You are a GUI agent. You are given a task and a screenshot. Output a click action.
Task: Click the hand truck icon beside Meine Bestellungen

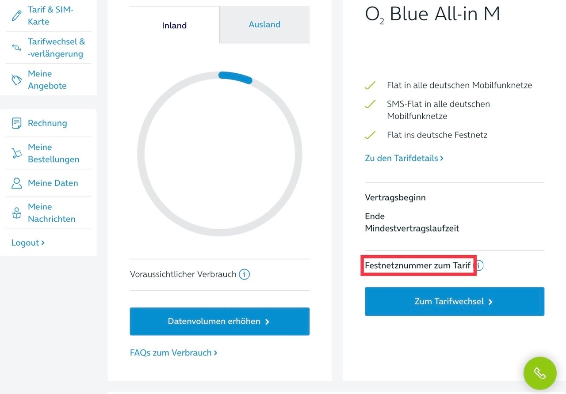click(17, 153)
